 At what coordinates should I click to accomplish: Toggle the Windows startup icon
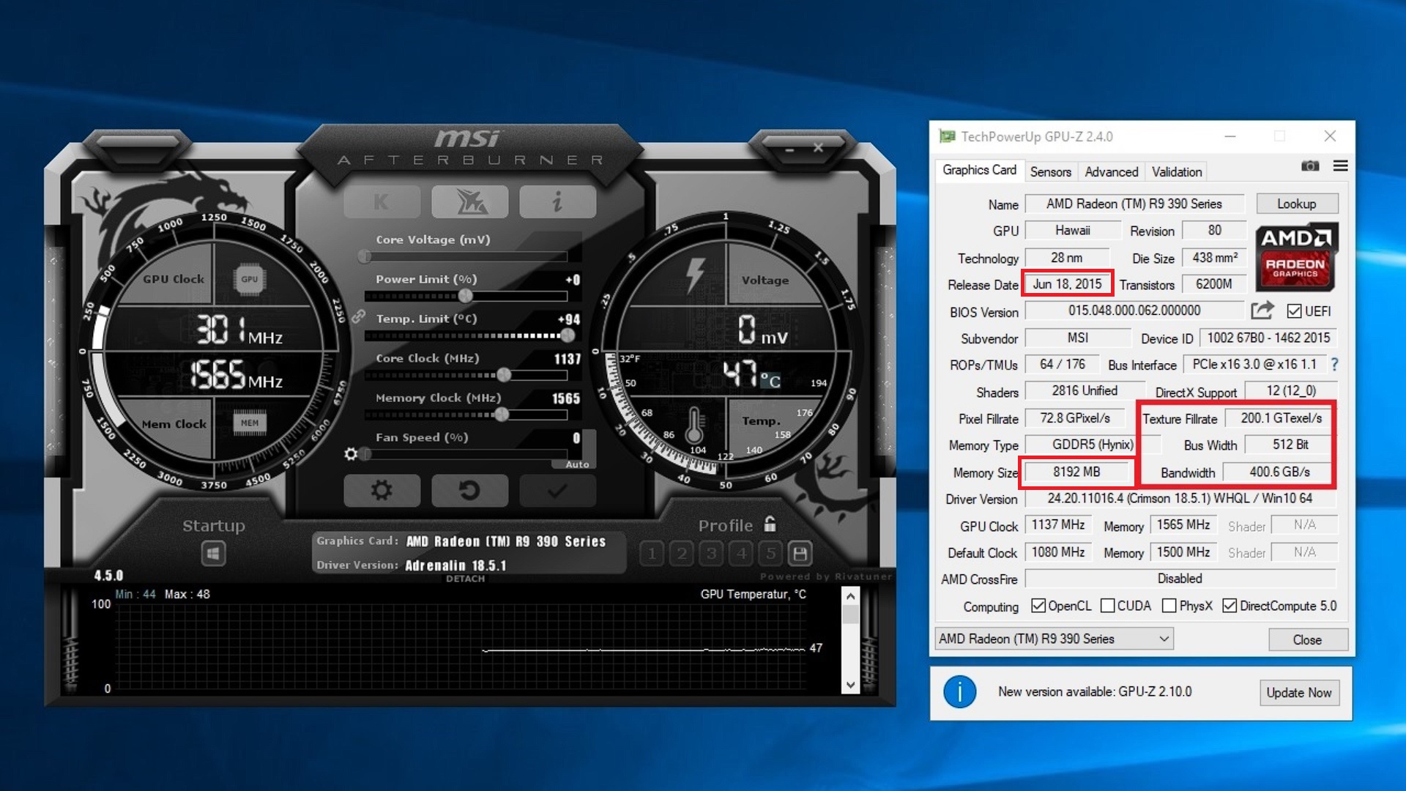213,554
